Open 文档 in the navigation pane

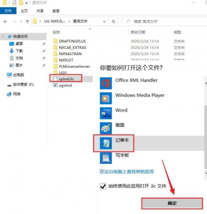[x=19, y=58]
